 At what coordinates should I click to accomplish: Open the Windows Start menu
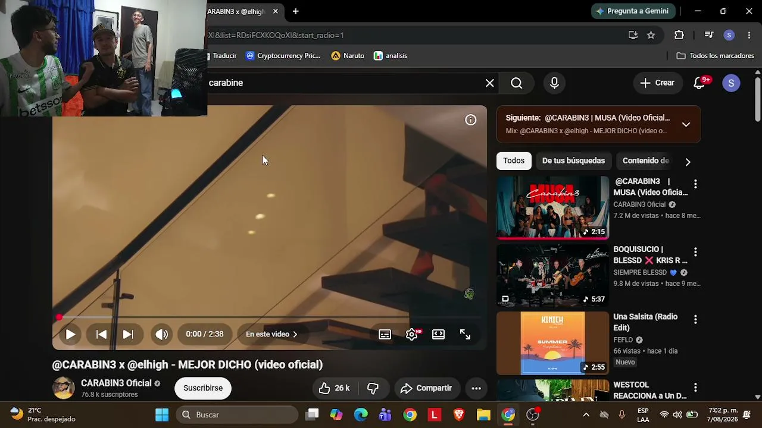coord(162,415)
